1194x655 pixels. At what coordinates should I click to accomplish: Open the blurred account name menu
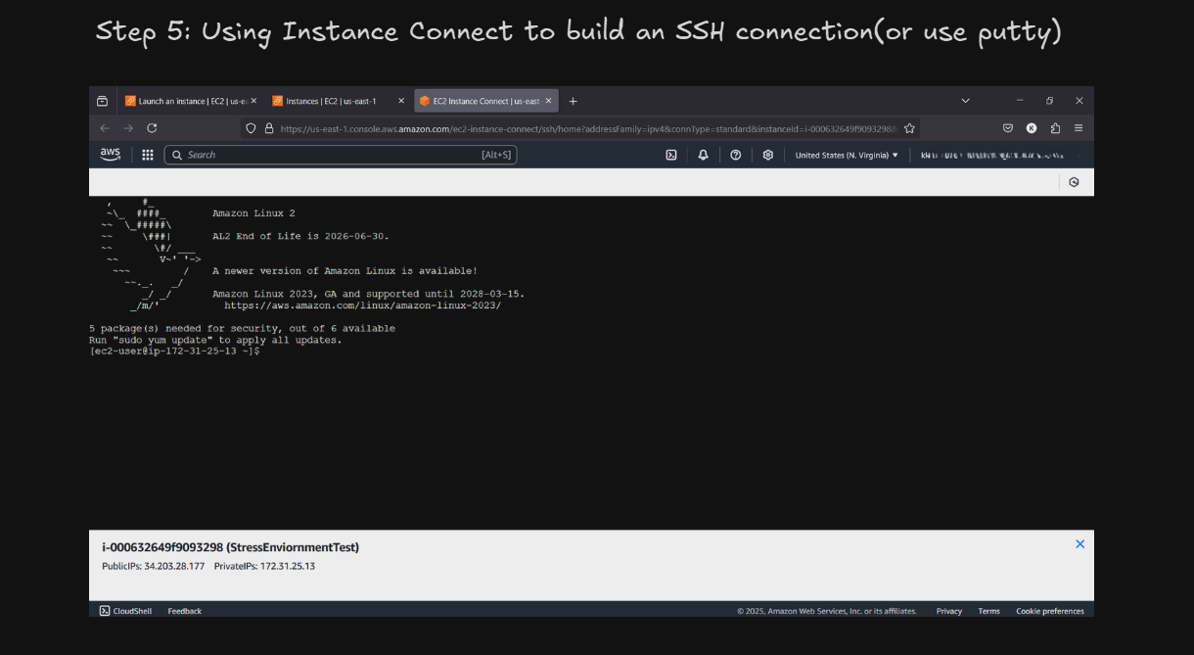pos(991,155)
